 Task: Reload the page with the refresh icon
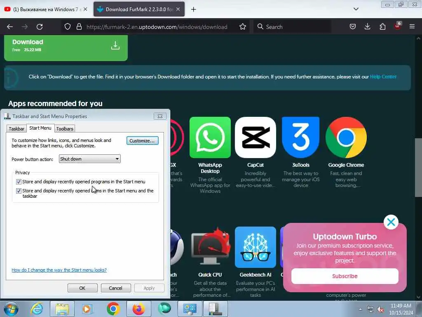pyautogui.click(x=40, y=27)
